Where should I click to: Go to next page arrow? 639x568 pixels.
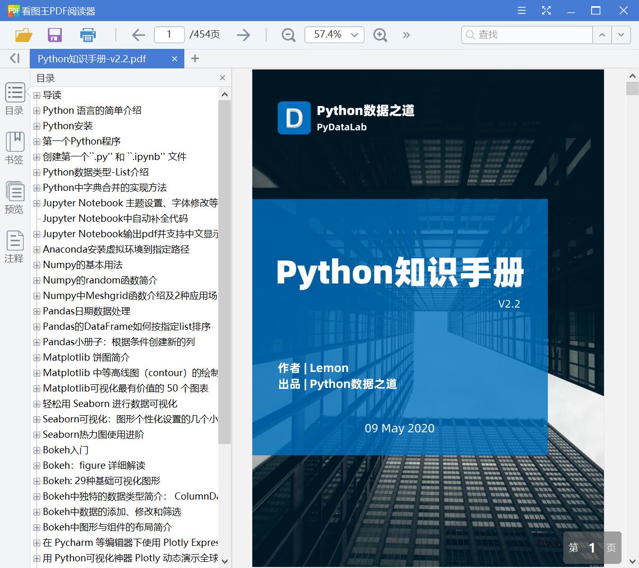click(243, 34)
